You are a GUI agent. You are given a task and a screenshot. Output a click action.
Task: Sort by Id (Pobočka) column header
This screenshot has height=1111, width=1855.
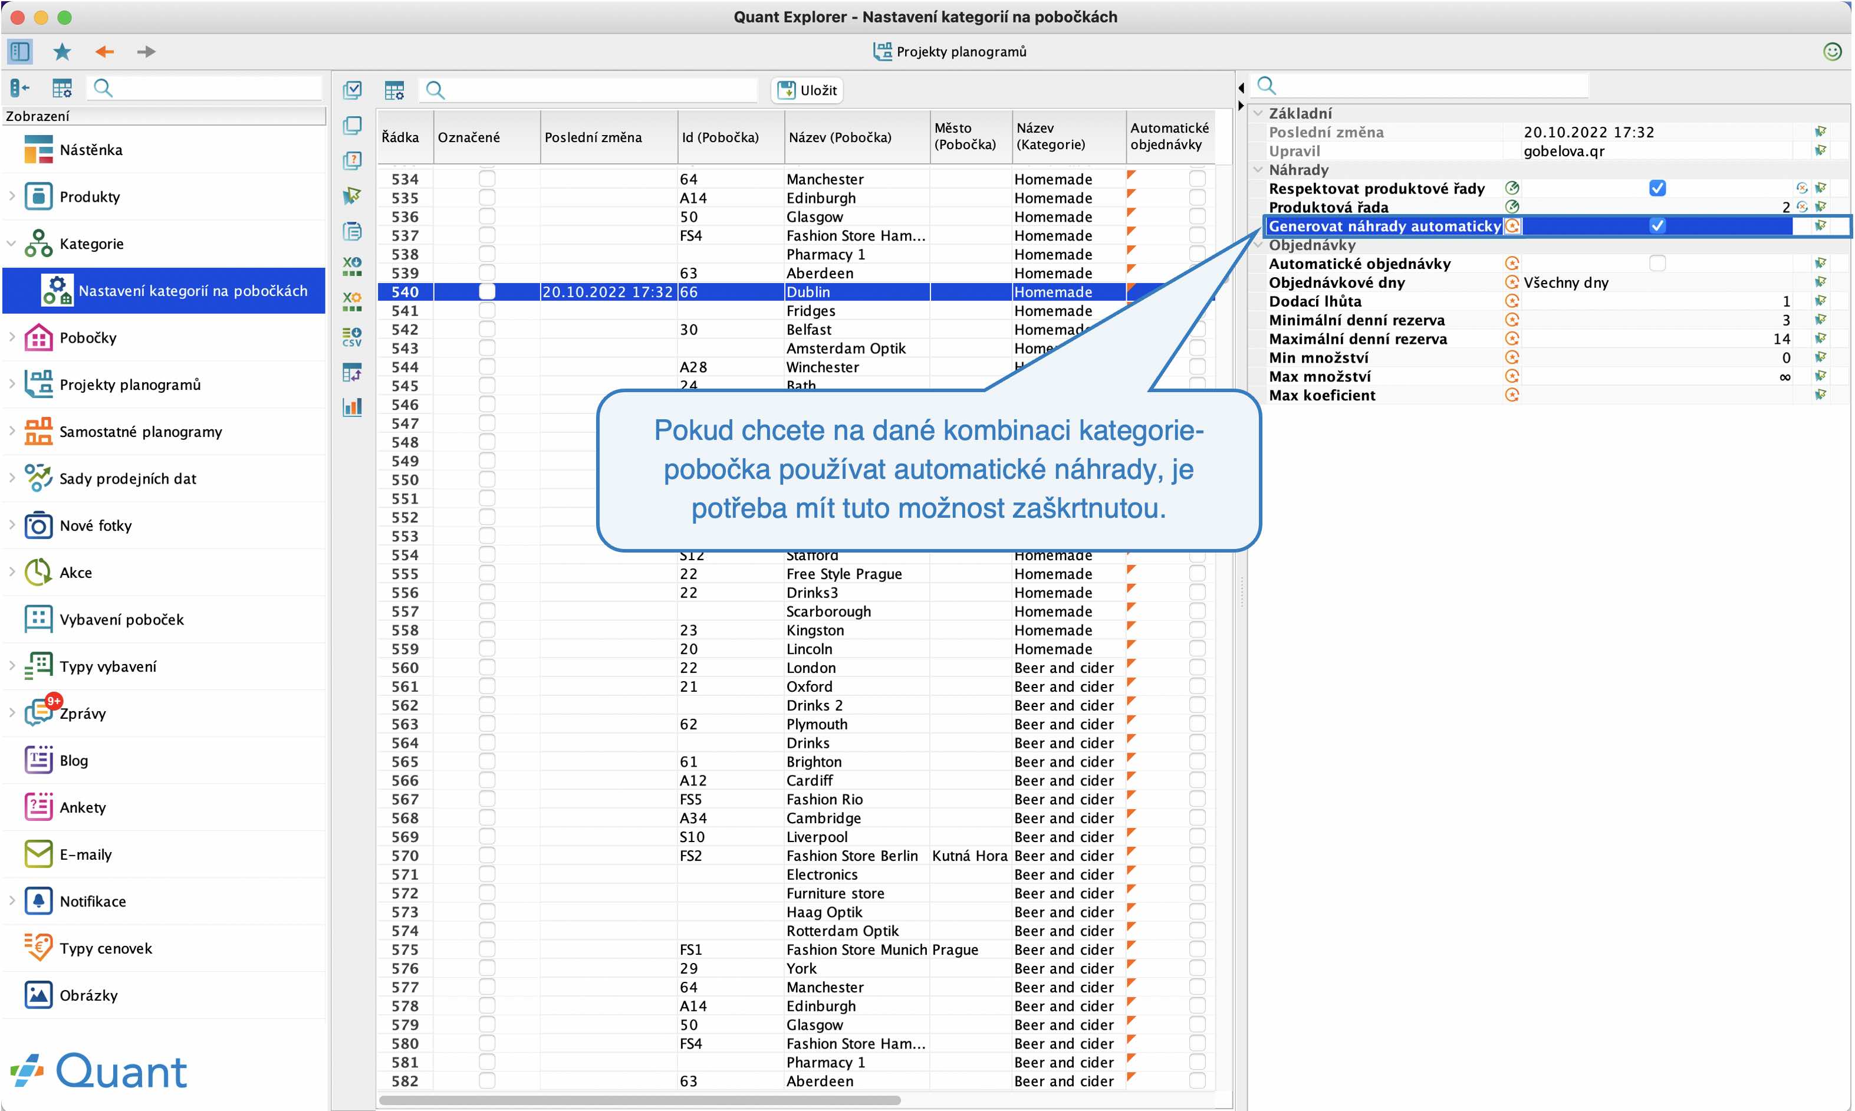[731, 137]
